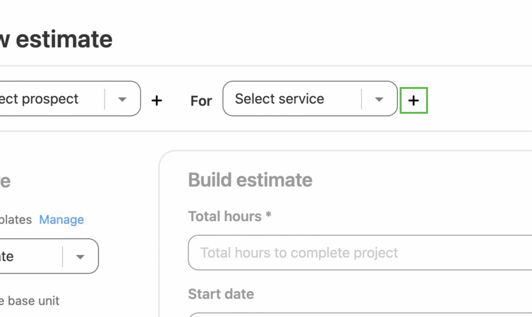The height and width of the screenshot is (317, 532).
Task: Click the Manage templates link
Action: (x=61, y=220)
